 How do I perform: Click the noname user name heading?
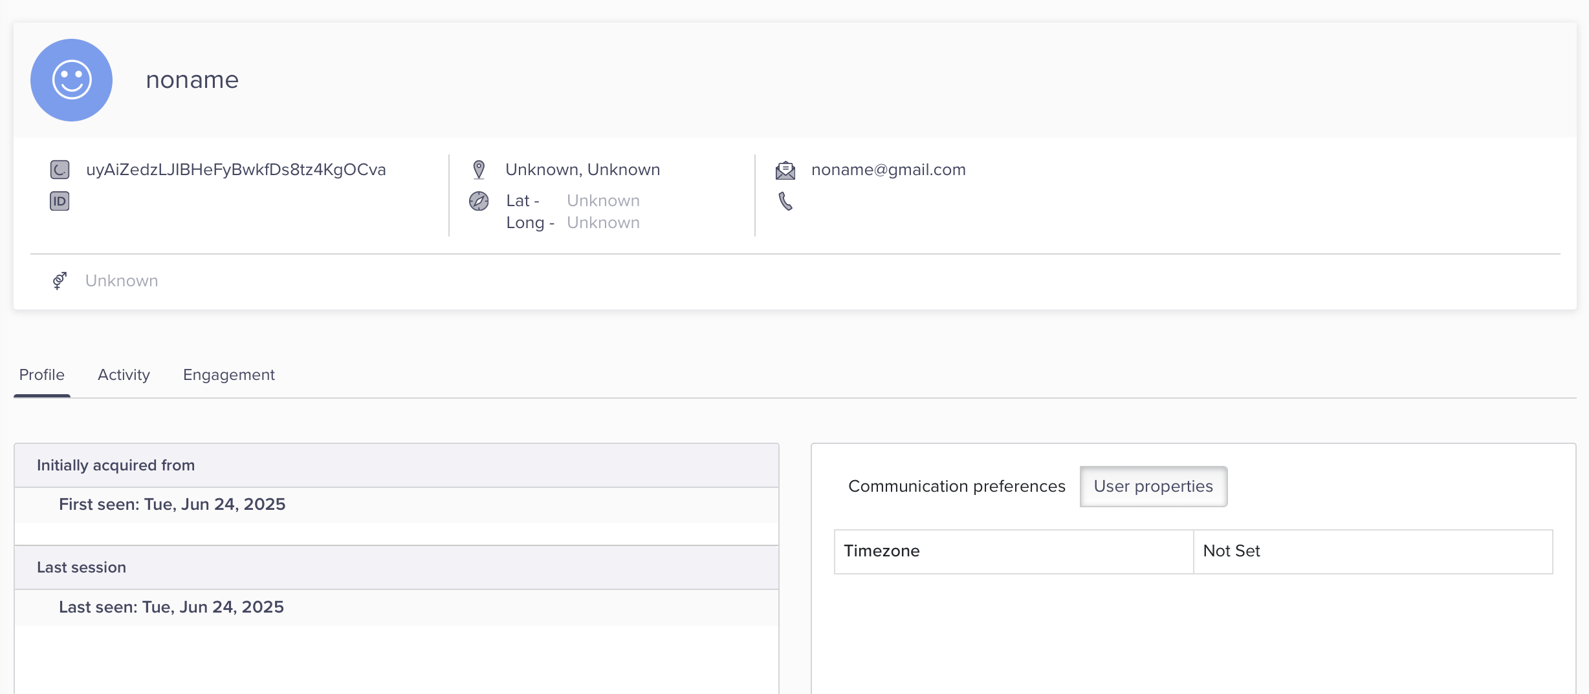[192, 79]
